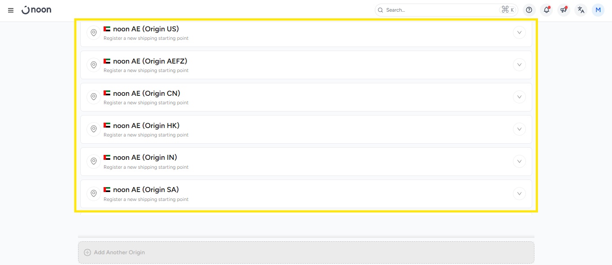Open the announcements megaphone icon

click(564, 10)
